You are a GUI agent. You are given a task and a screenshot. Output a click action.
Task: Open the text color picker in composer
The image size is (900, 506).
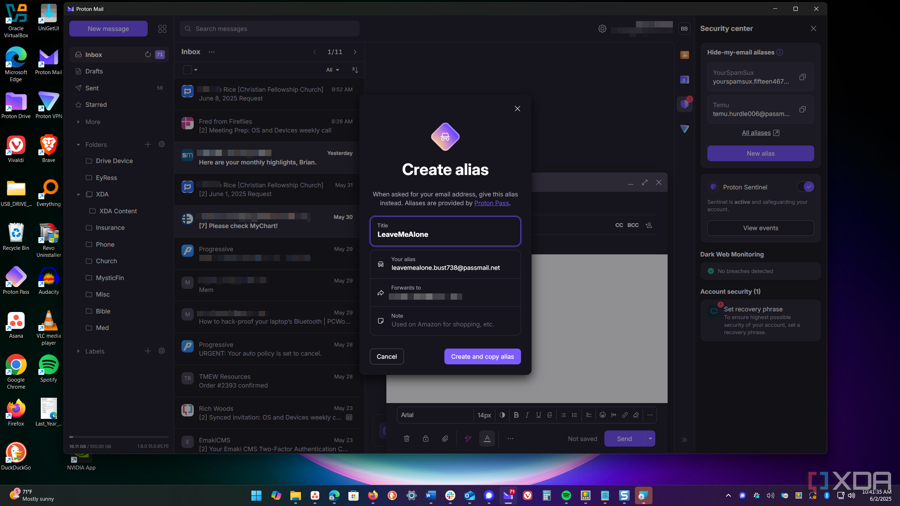click(502, 415)
